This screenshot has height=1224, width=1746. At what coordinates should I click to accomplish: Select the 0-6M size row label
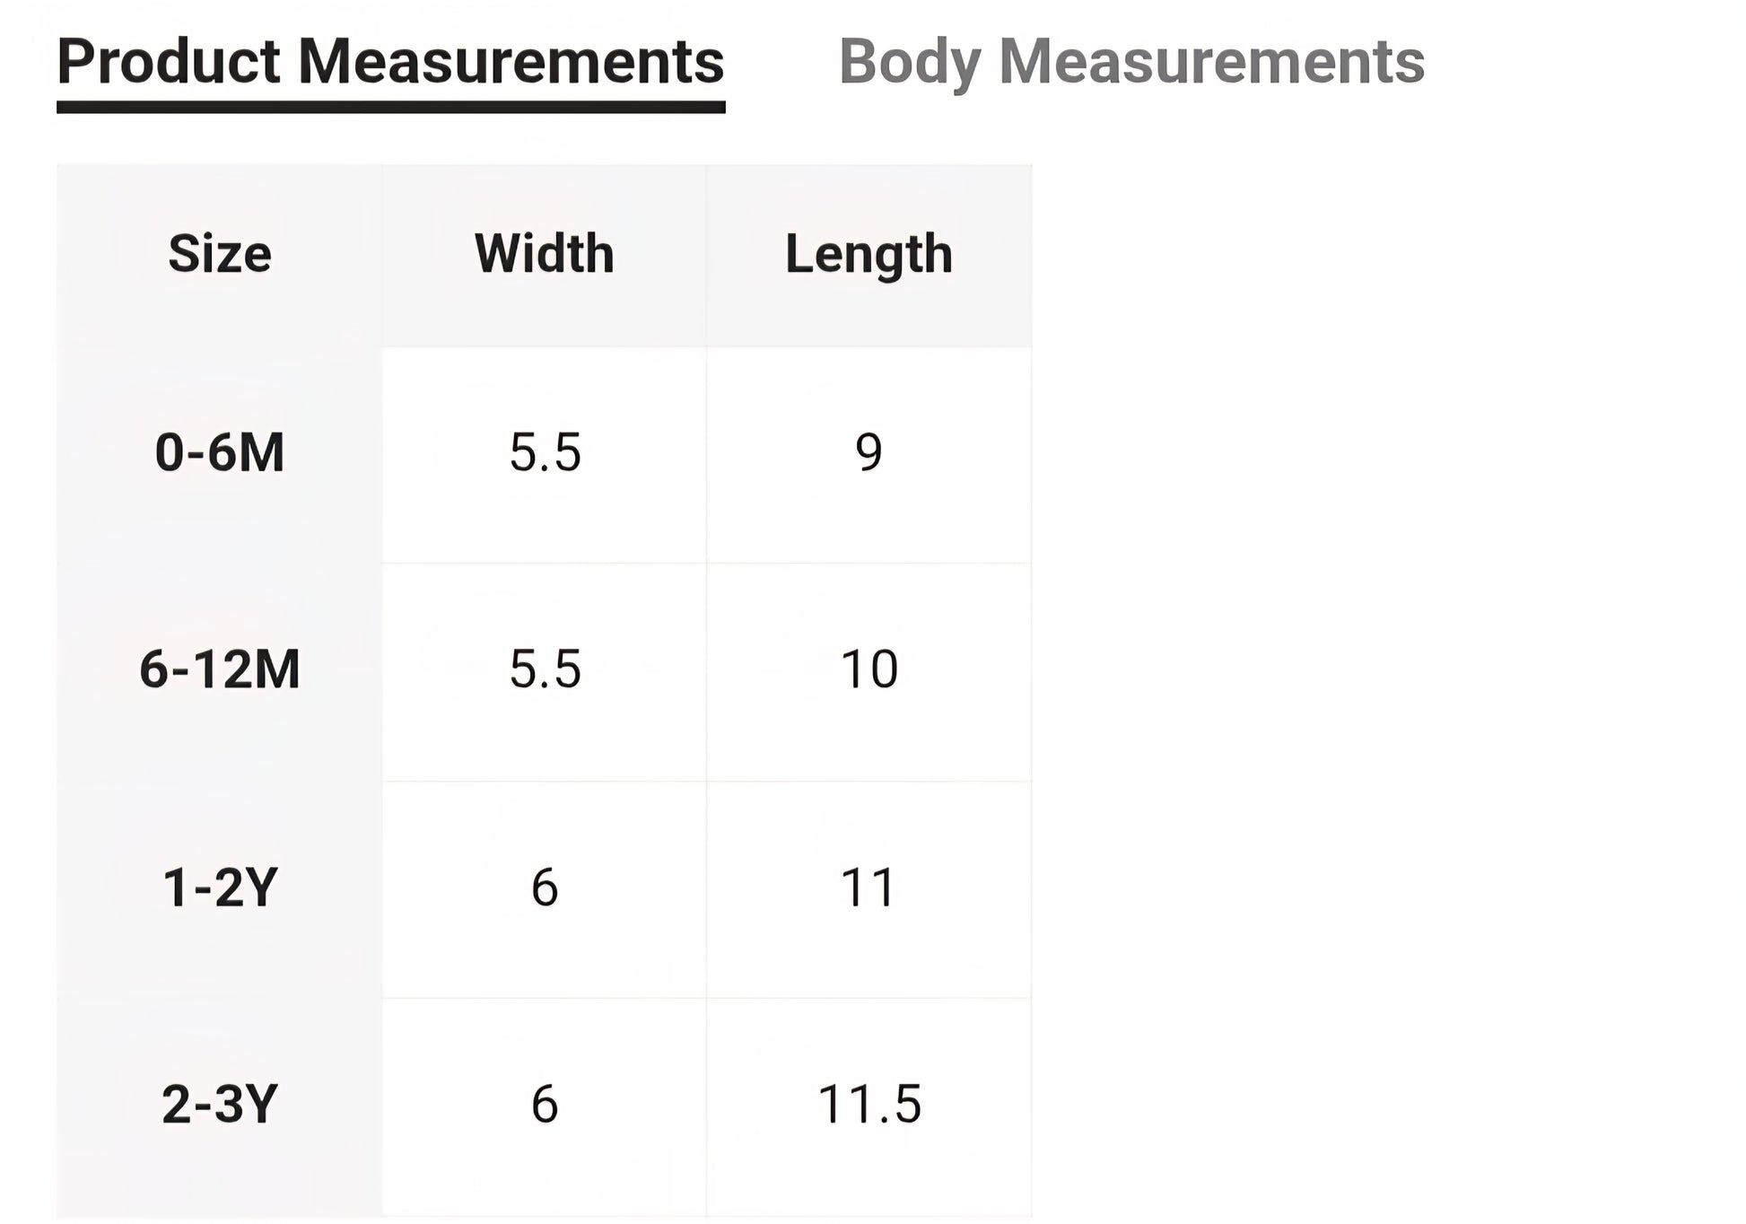pyautogui.click(x=220, y=452)
